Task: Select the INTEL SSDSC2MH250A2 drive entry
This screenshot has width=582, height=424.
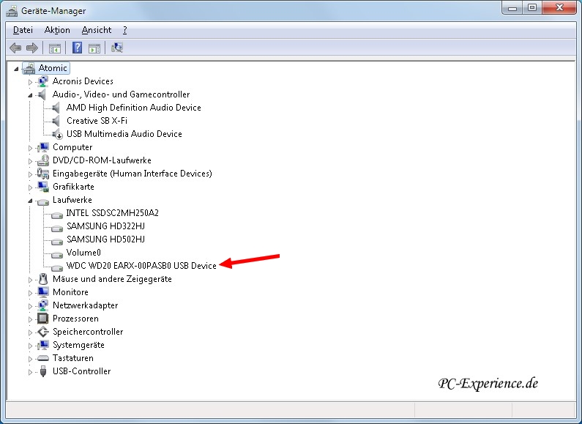Action: [112, 213]
